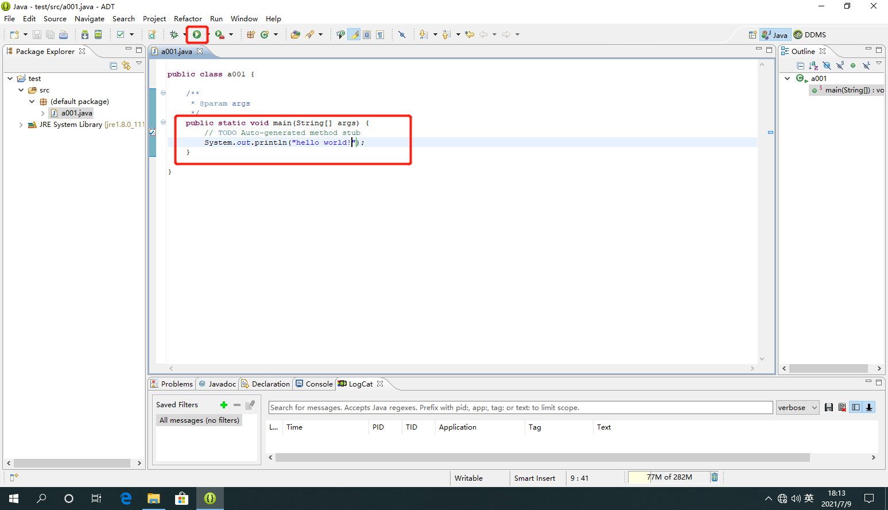Viewport: 888px width, 510px height.
Task: Switch to the DDMS perspective
Action: 810,34
